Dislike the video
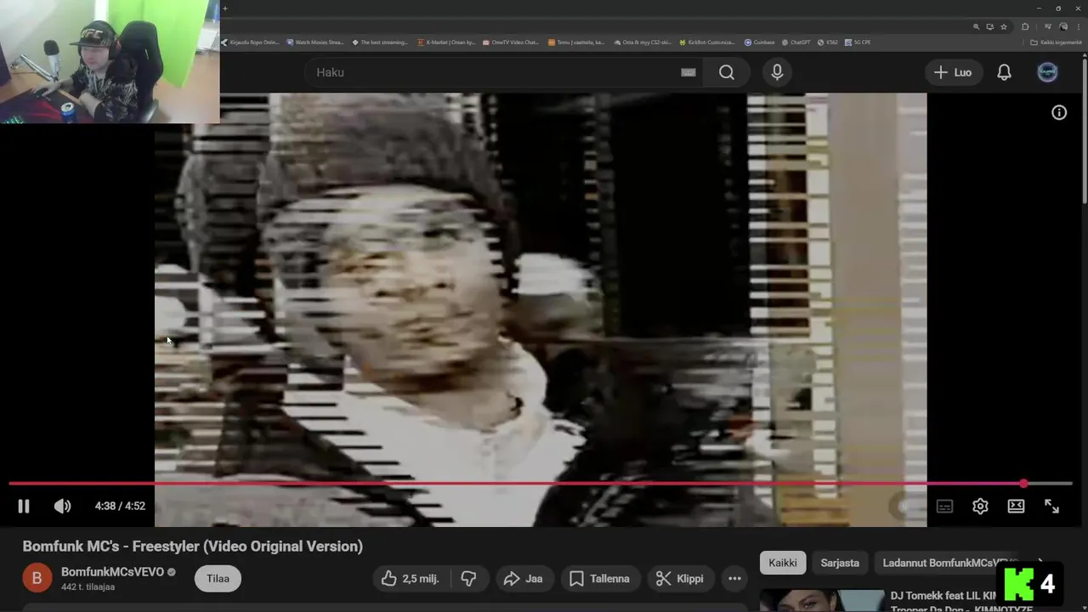 tap(468, 579)
